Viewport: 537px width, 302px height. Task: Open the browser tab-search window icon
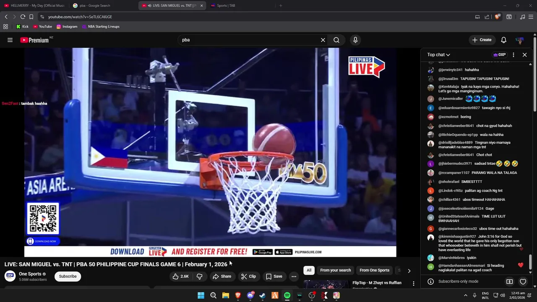(509, 17)
